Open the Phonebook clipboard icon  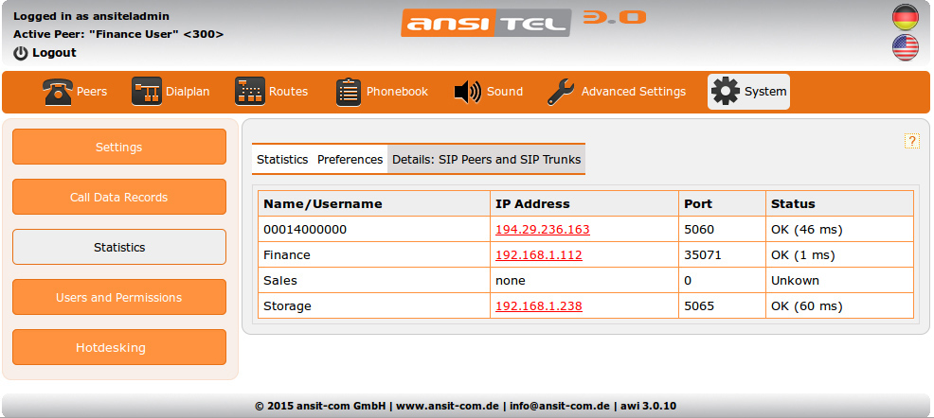(x=349, y=92)
